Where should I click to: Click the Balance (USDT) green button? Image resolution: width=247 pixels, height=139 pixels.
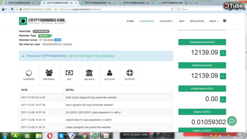pyautogui.click(x=202, y=130)
